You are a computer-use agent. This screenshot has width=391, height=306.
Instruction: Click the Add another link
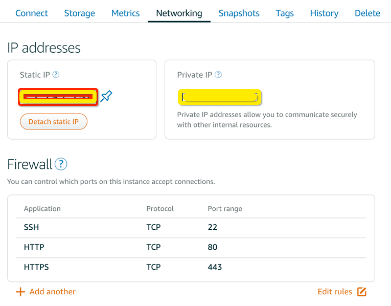(x=52, y=292)
